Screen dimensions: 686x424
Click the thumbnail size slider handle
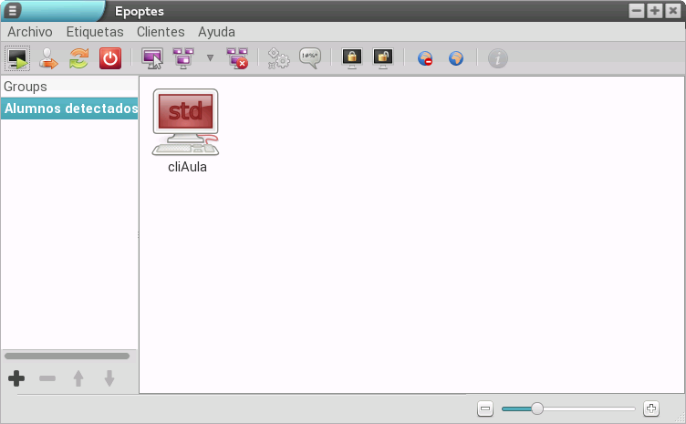pos(537,408)
